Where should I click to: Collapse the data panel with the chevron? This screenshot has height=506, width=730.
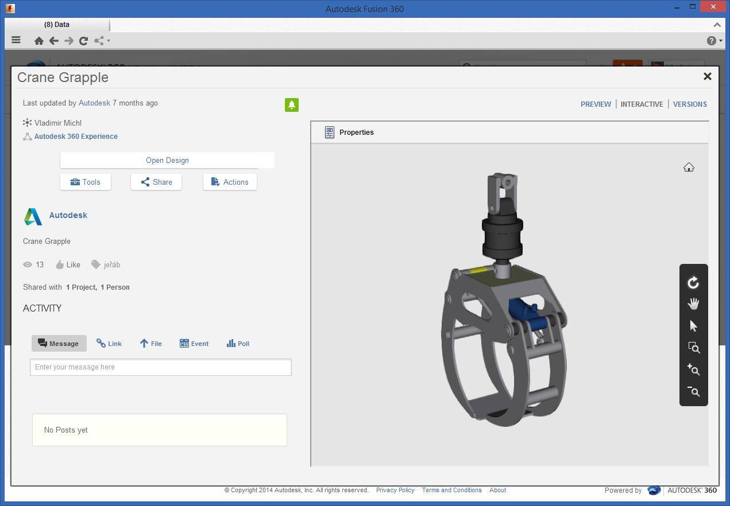[x=717, y=25]
